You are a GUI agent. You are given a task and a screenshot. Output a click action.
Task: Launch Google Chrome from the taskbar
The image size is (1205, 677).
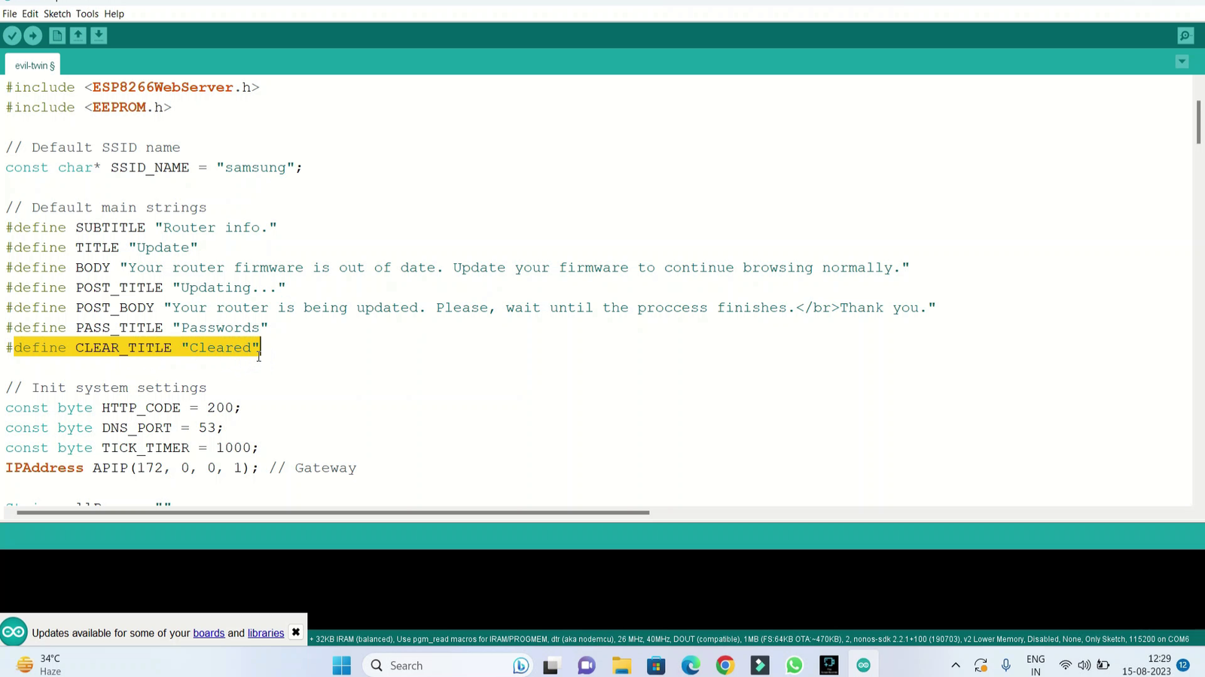(725, 665)
